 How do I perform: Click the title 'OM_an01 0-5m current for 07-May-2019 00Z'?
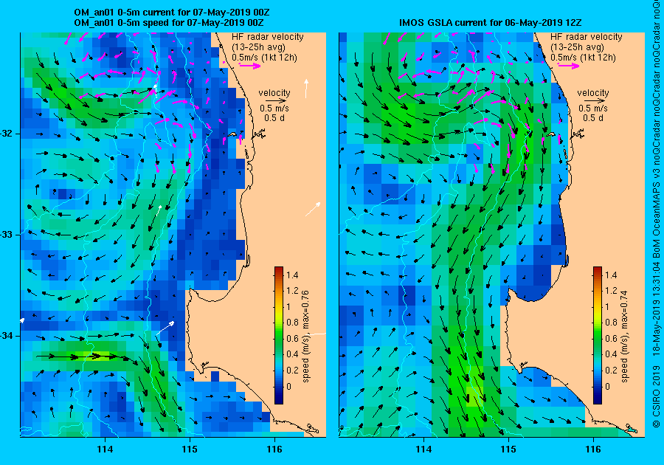171,13
